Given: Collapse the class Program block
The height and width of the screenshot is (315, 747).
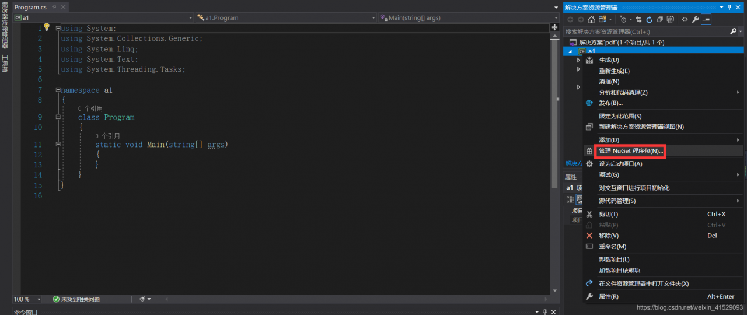Looking at the screenshot, I should click(58, 117).
